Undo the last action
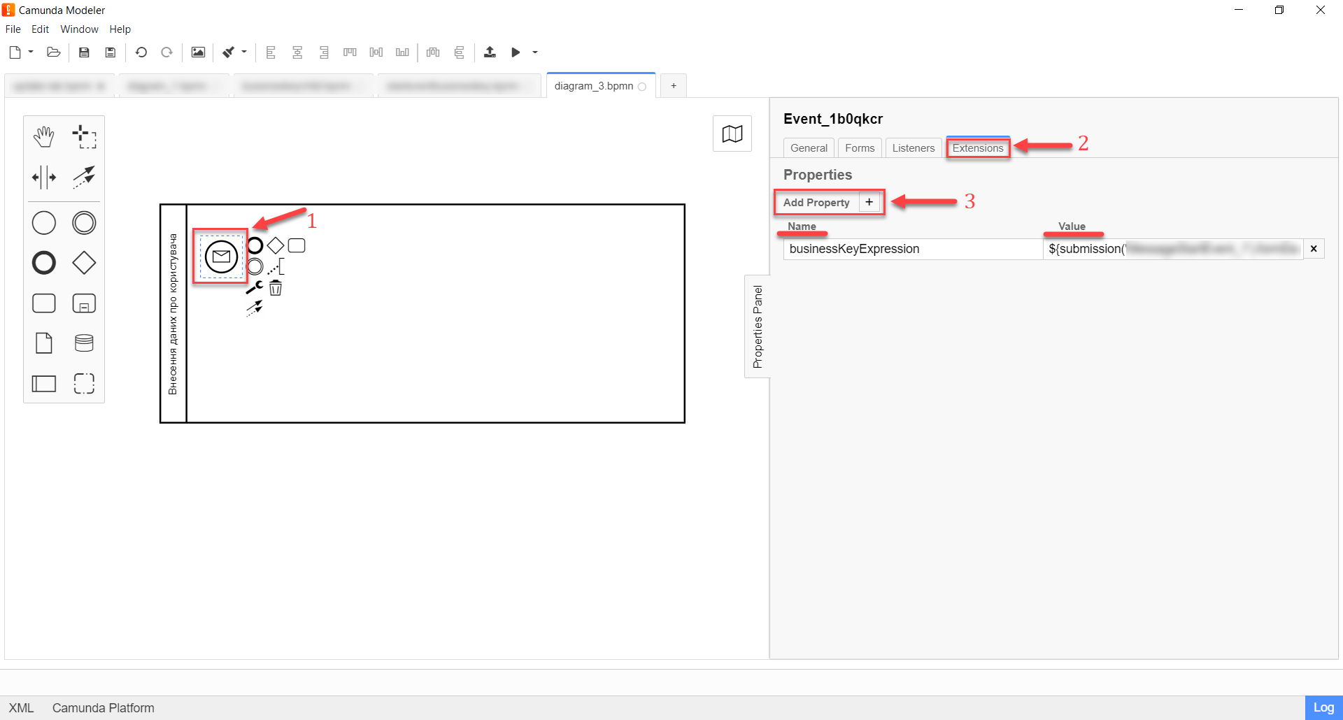 (141, 52)
